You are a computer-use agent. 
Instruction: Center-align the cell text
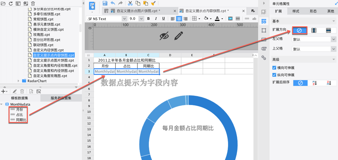coord(179,19)
